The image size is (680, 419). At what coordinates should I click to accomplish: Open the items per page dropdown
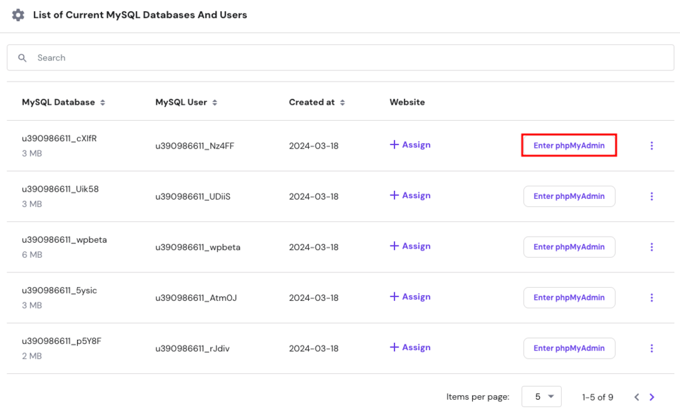[x=541, y=396]
